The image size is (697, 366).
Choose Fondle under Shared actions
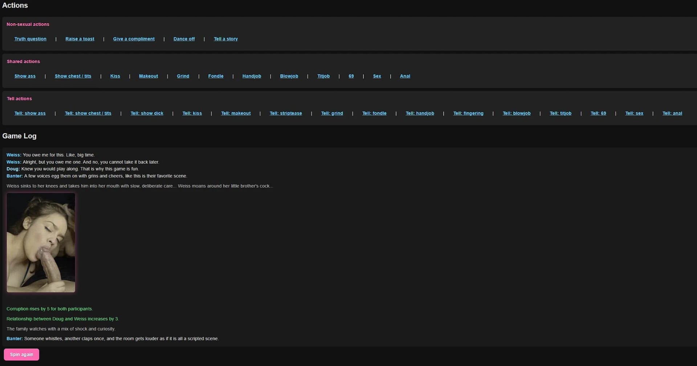click(216, 76)
